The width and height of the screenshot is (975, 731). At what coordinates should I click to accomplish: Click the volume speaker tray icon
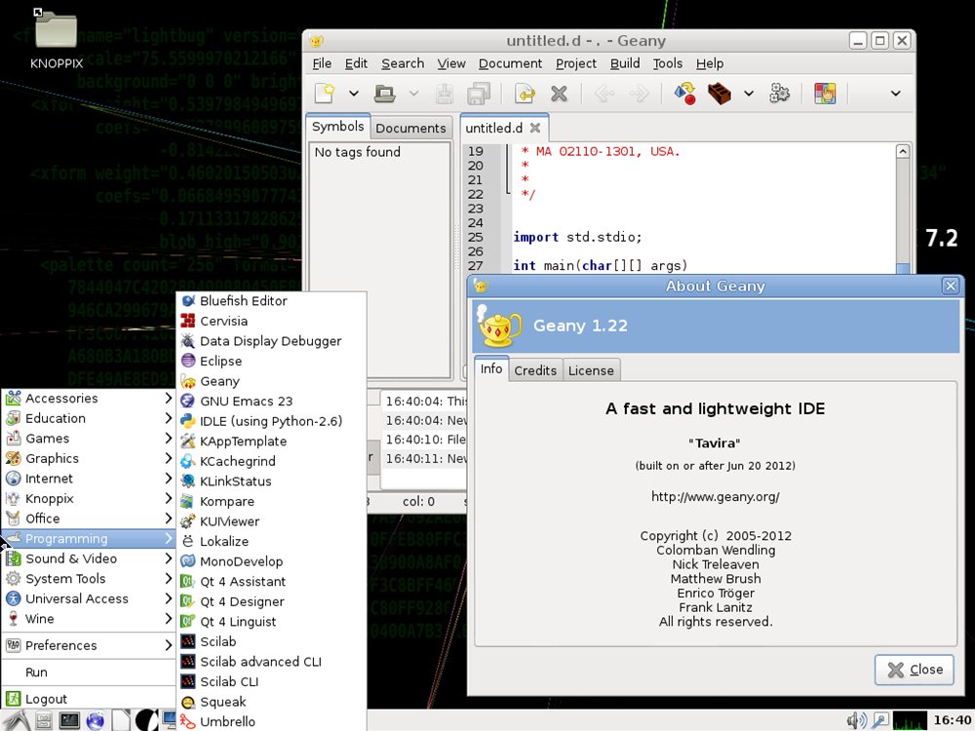[856, 720]
